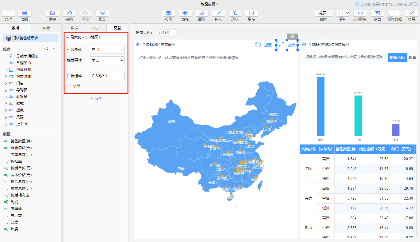
Task: Delete selected component with trash icon
Action: 292,36
